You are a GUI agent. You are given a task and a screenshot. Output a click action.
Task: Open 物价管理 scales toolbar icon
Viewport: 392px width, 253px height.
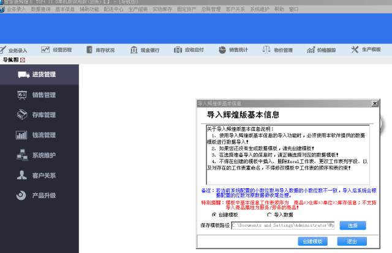(277, 50)
